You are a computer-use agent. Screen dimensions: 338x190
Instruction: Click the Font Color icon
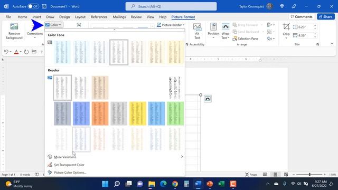click(16, 52)
